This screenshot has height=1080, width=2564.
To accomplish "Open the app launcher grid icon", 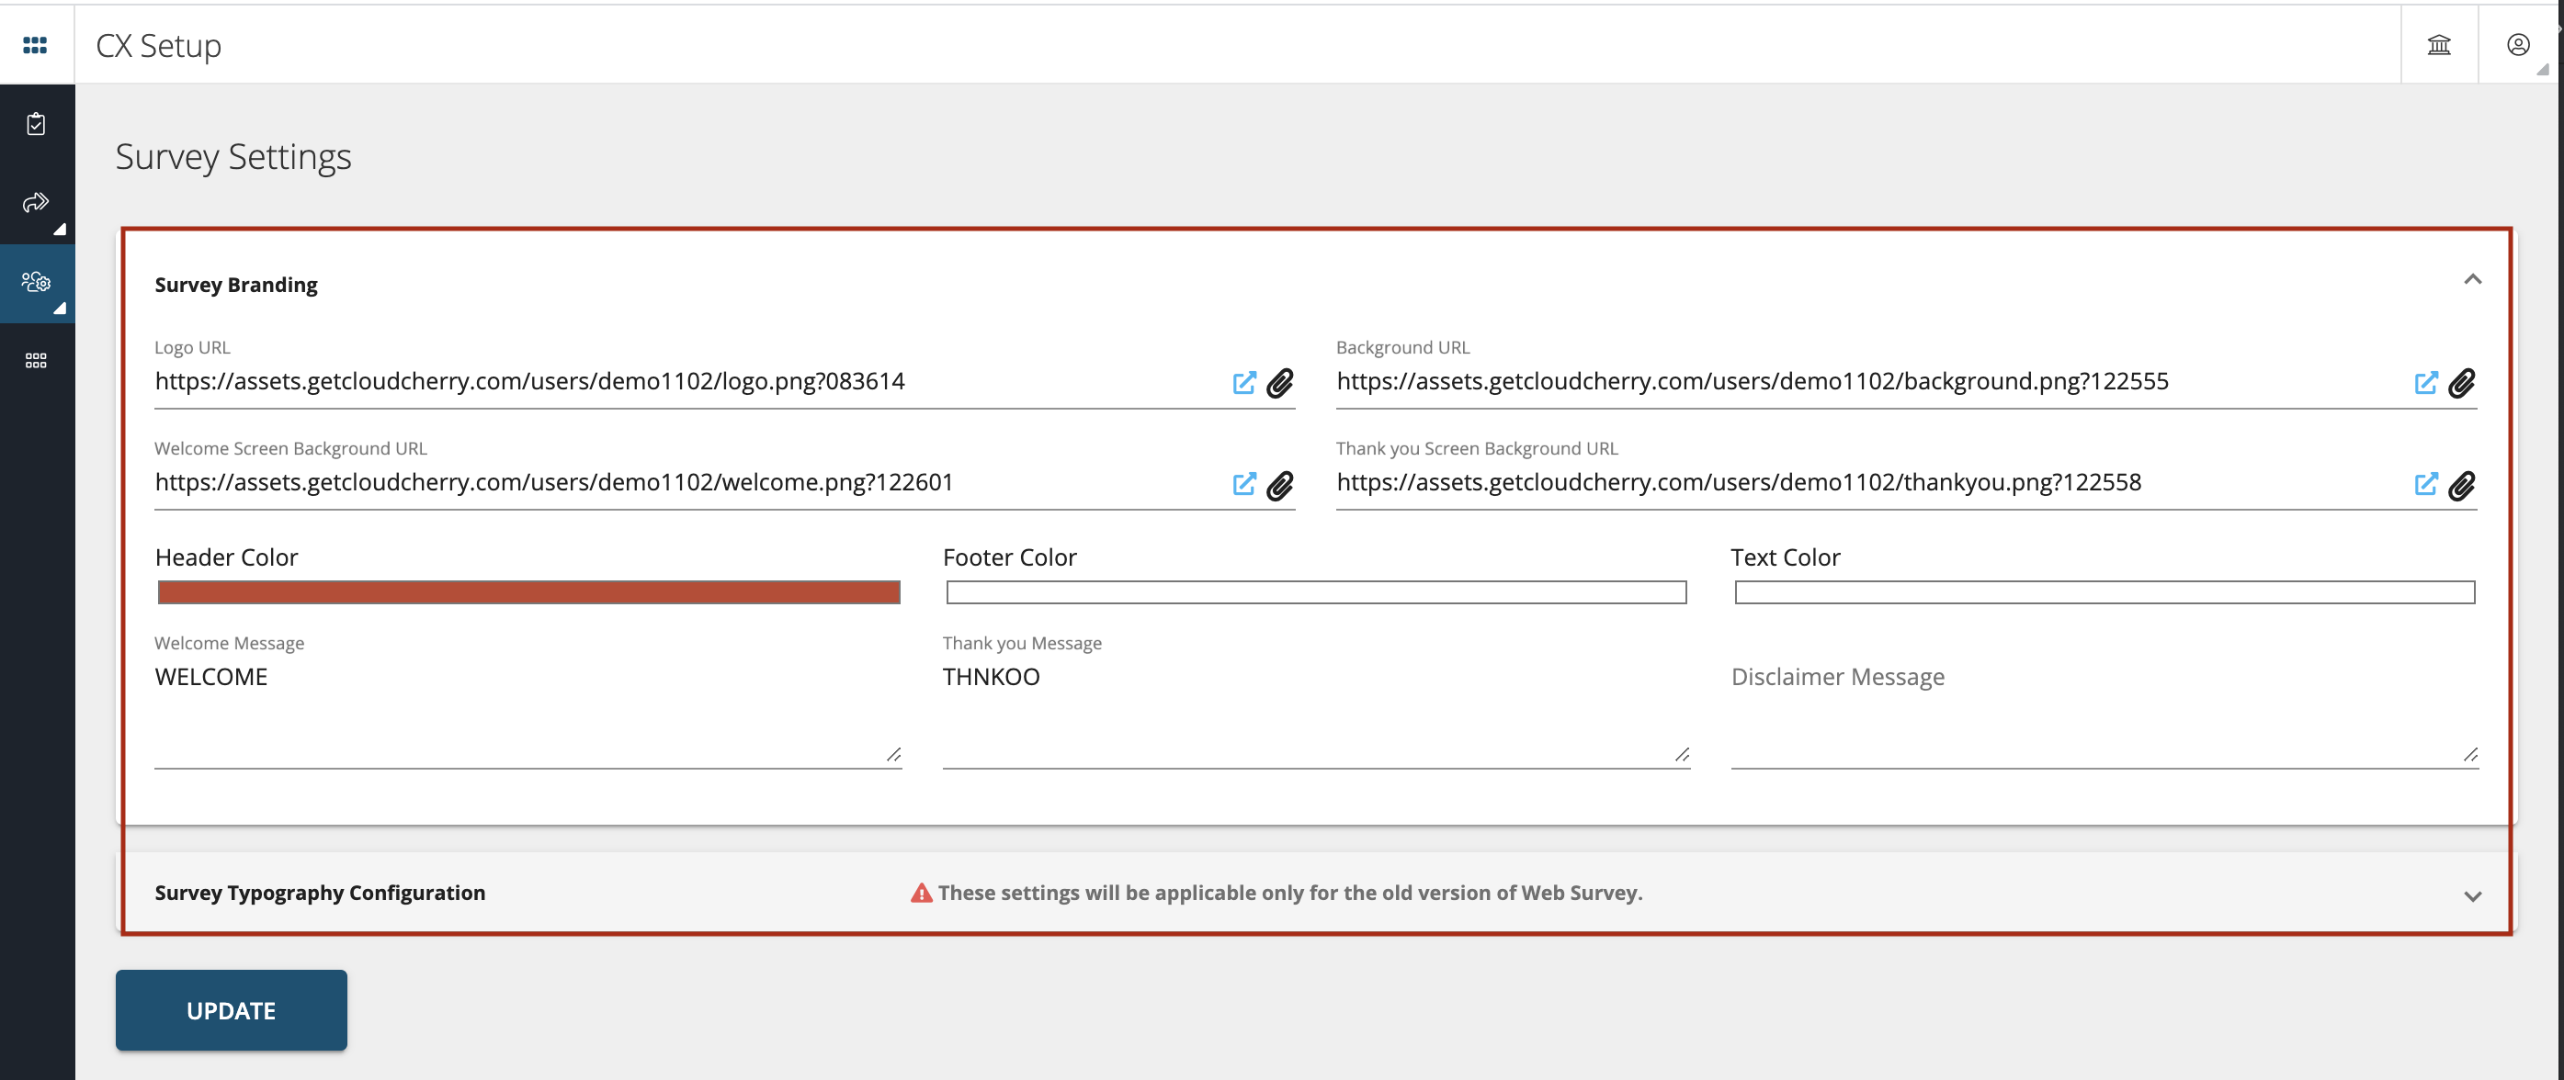I will [35, 45].
